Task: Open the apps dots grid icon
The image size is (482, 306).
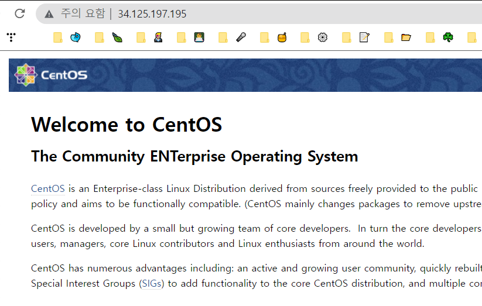Action: click(11, 37)
